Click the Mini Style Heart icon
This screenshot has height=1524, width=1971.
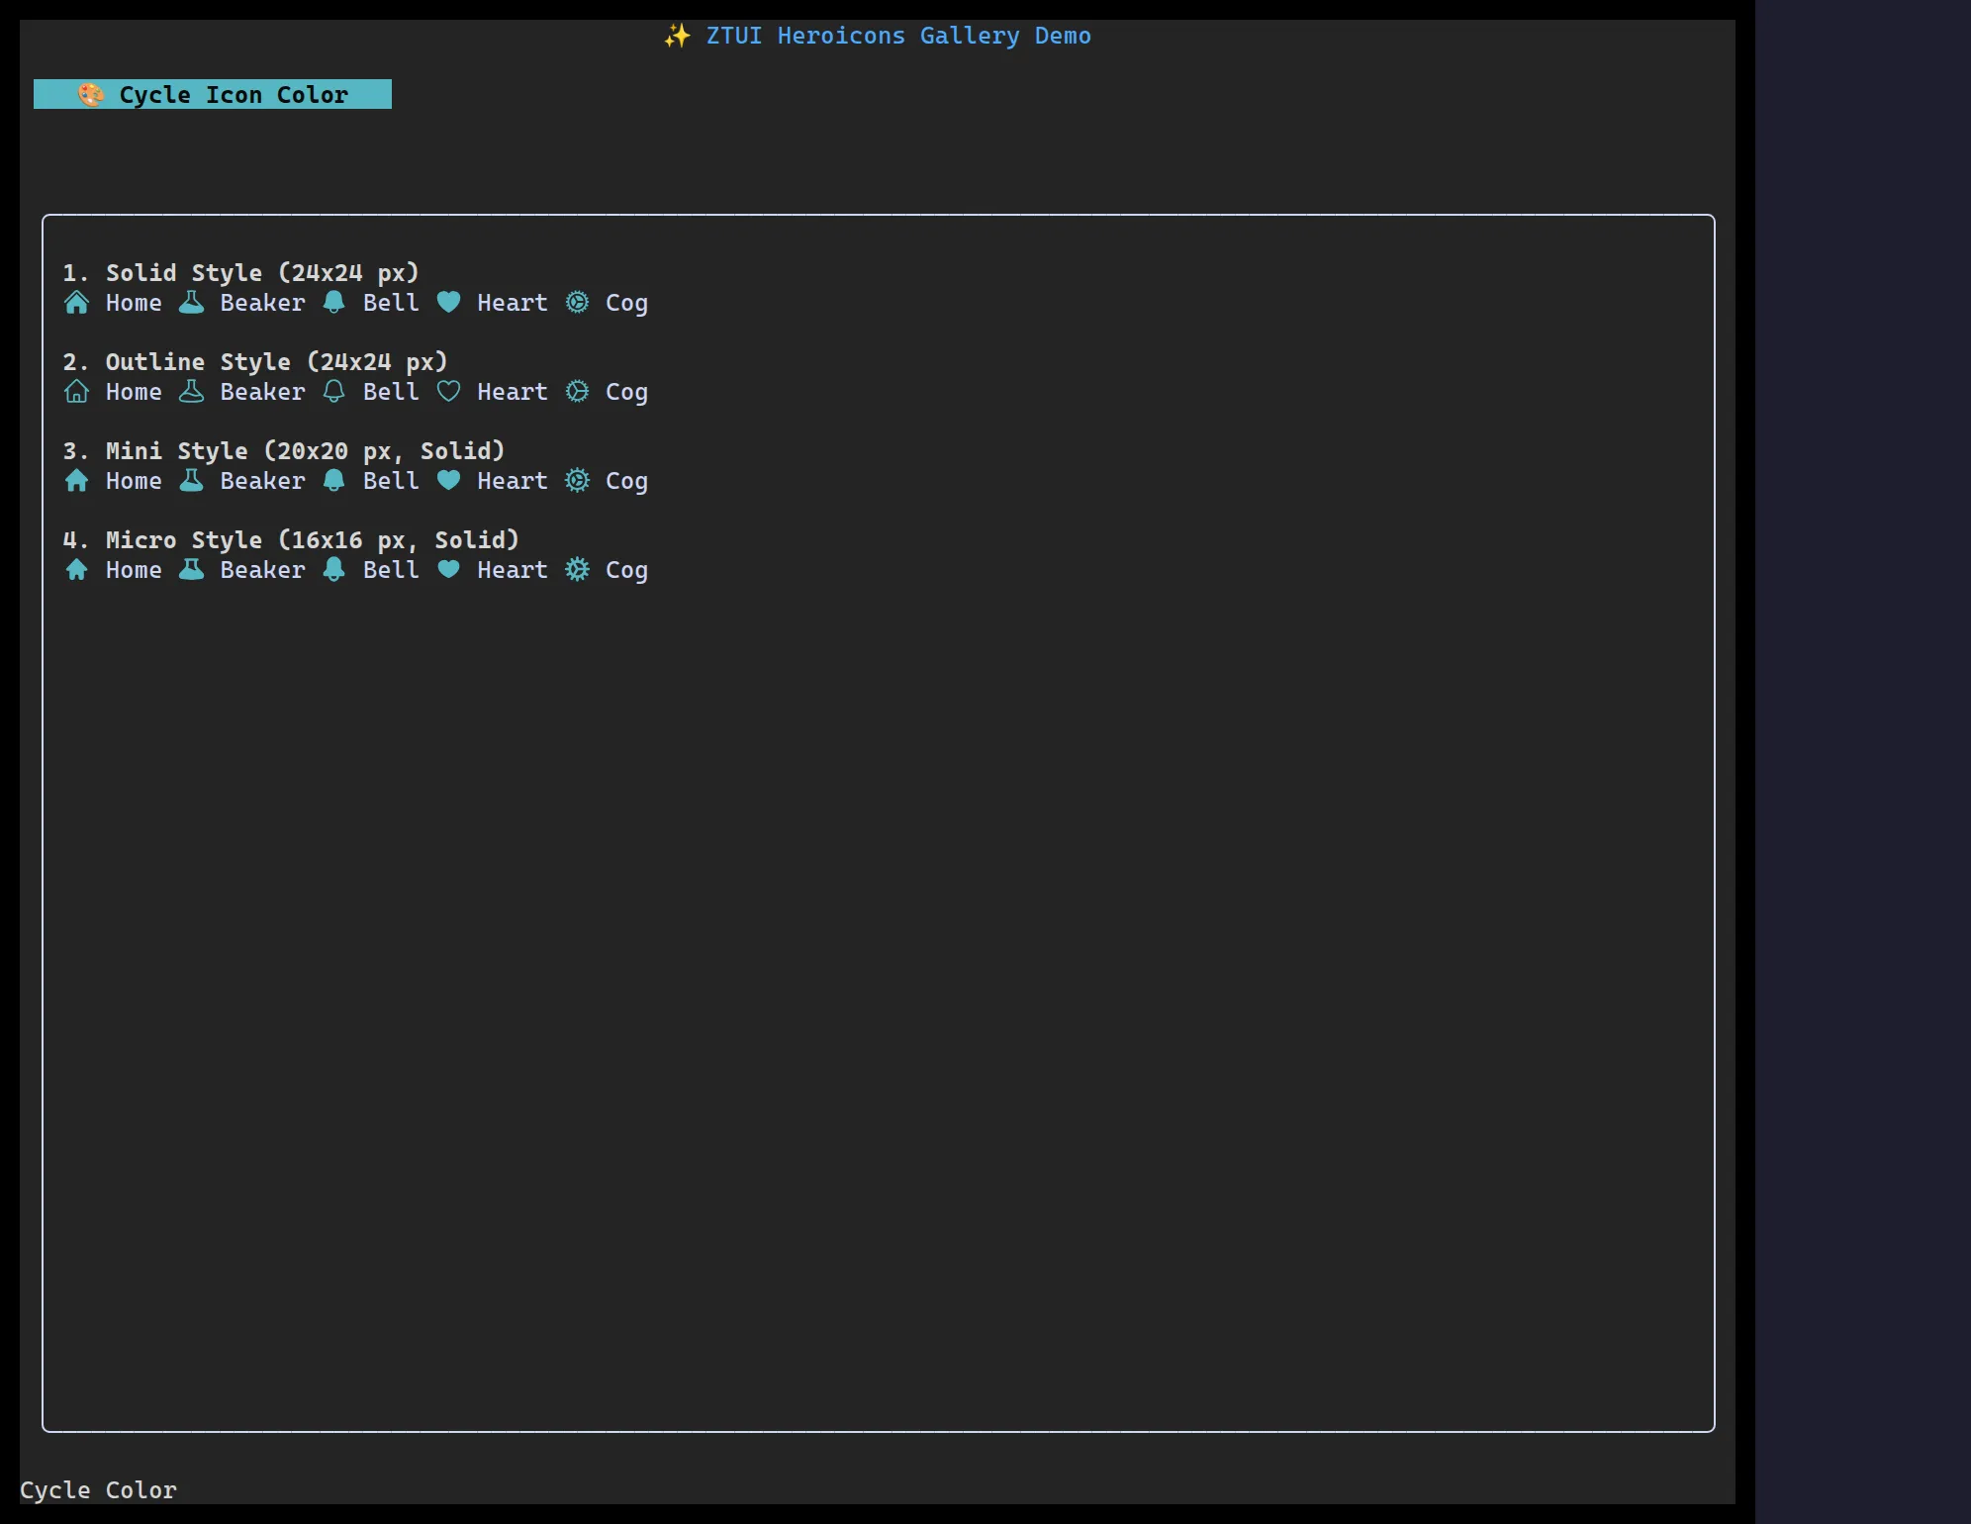click(x=448, y=480)
